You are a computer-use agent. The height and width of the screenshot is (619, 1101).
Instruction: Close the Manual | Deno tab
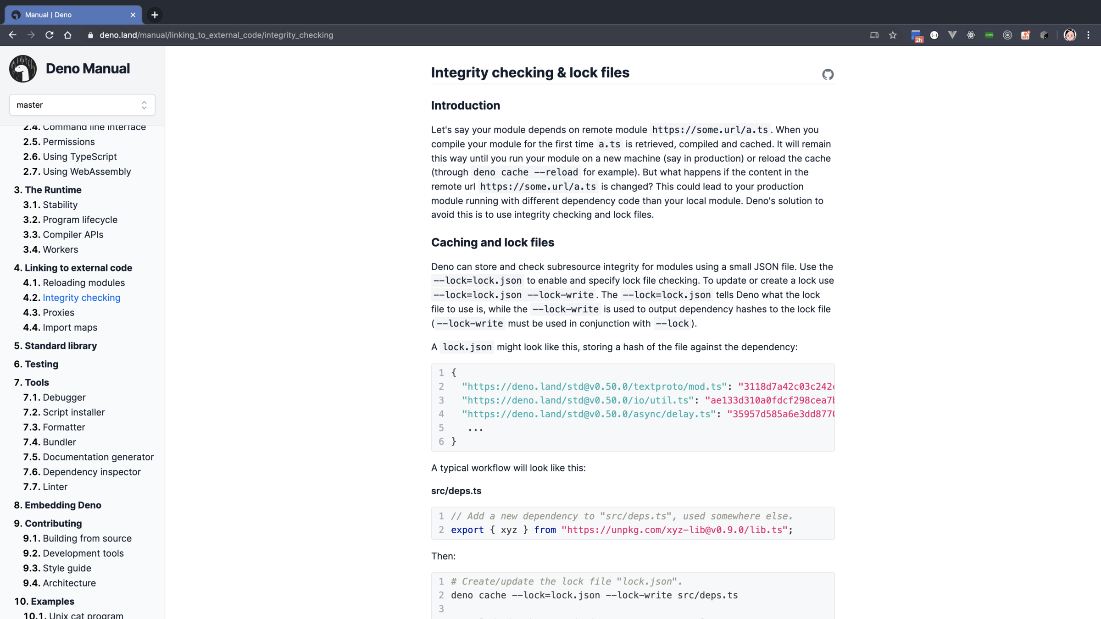tap(133, 15)
